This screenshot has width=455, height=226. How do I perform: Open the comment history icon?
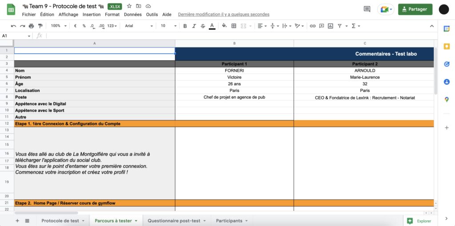click(x=367, y=9)
